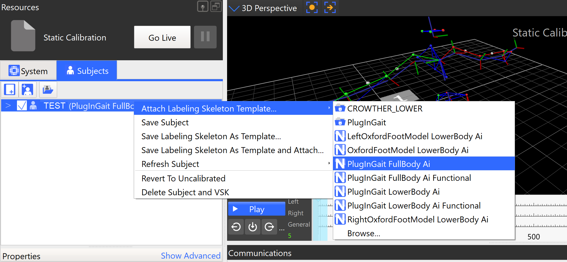Switch to the Subjects tab

point(87,71)
